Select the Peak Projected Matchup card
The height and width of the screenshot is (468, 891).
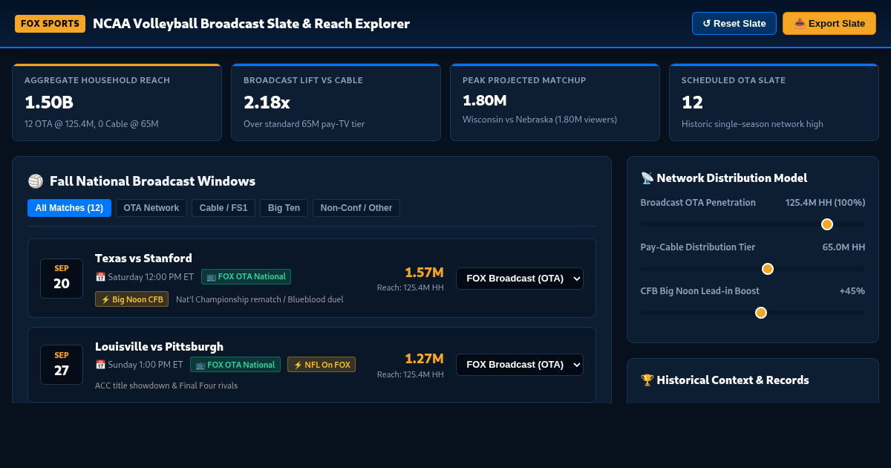[x=555, y=103]
